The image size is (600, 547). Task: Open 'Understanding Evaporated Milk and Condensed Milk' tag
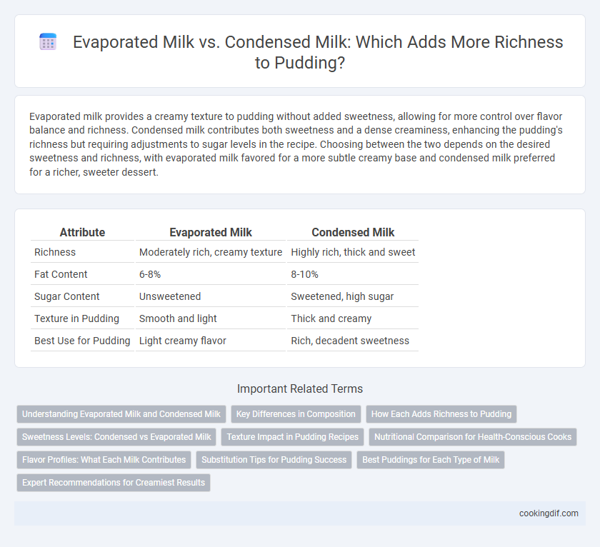point(121,414)
